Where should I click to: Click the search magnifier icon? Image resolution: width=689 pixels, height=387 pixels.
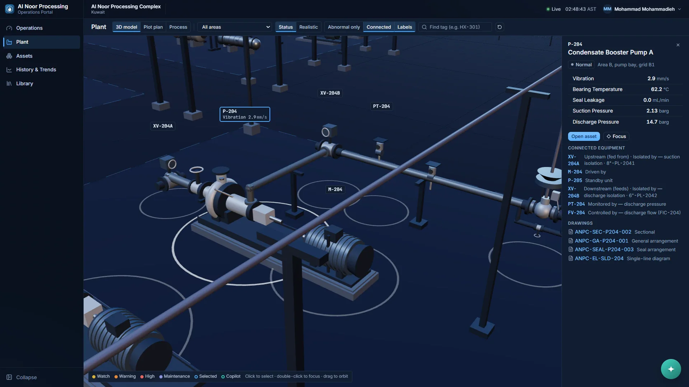click(424, 27)
